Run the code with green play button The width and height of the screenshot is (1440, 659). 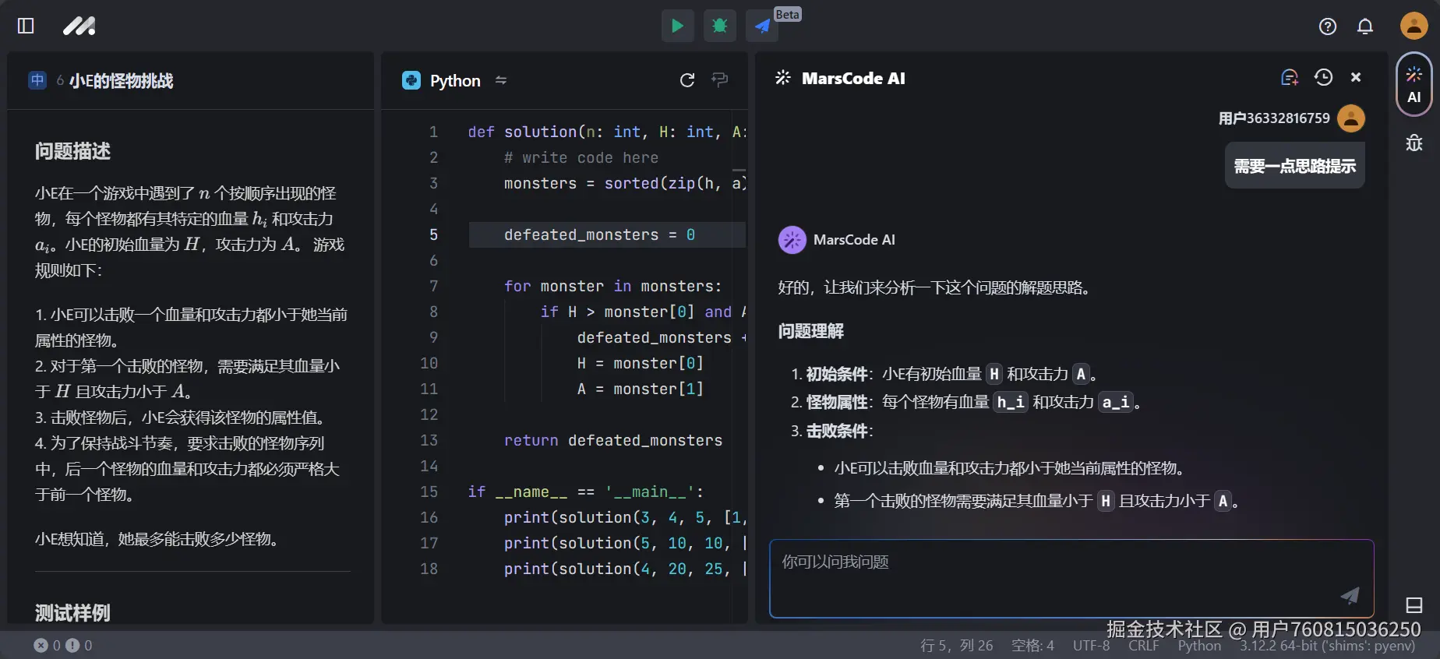pyautogui.click(x=678, y=26)
